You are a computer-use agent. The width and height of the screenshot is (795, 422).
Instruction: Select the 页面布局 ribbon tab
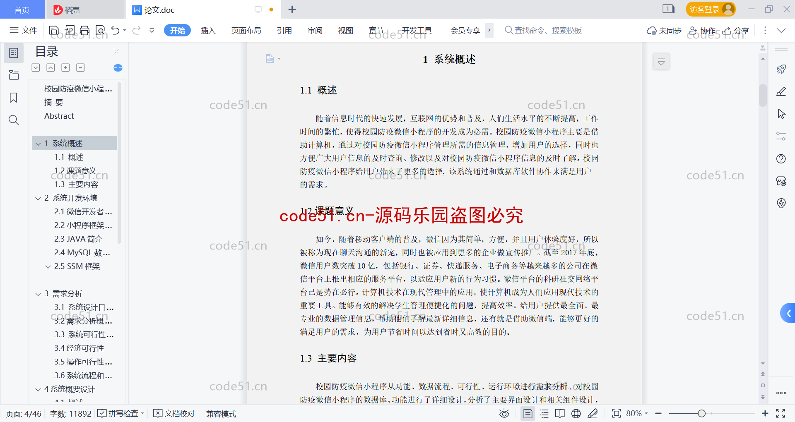click(246, 30)
